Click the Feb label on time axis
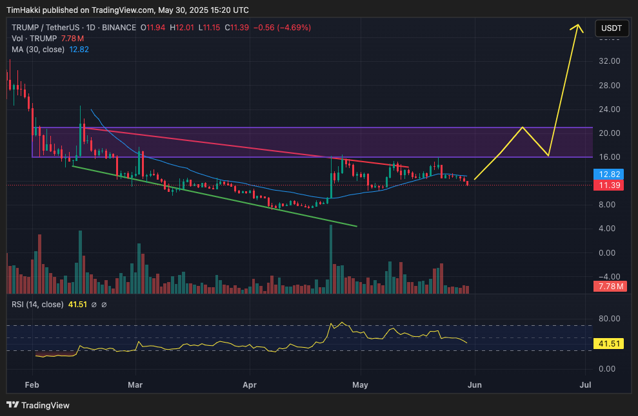Screen dimensions: 638x416 (x=32, y=384)
